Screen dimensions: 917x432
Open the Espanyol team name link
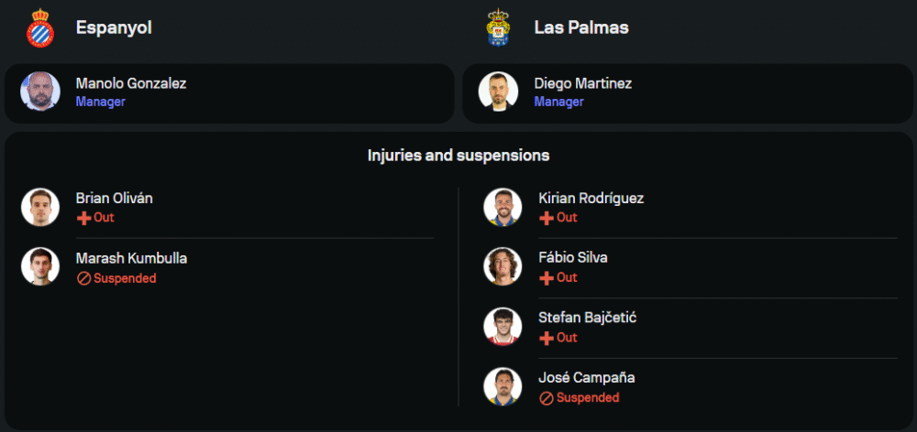tap(114, 27)
